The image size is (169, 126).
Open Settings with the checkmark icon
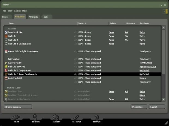77,119
